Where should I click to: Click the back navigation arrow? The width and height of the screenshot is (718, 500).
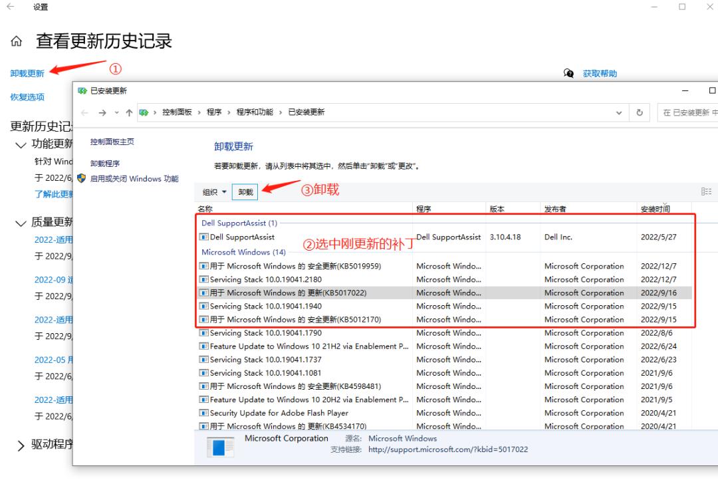pyautogui.click(x=86, y=112)
